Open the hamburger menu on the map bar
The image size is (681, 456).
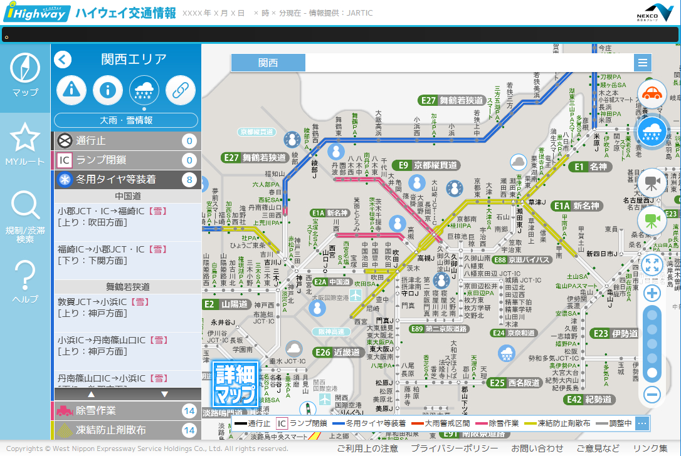(642, 63)
